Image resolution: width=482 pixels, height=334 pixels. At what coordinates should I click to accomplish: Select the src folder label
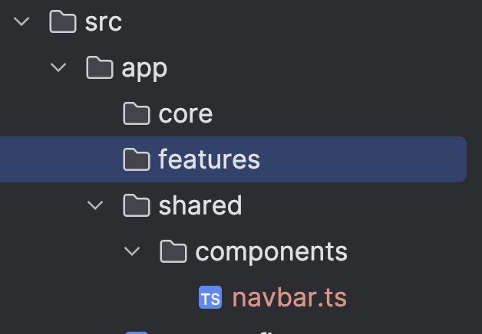coord(103,22)
